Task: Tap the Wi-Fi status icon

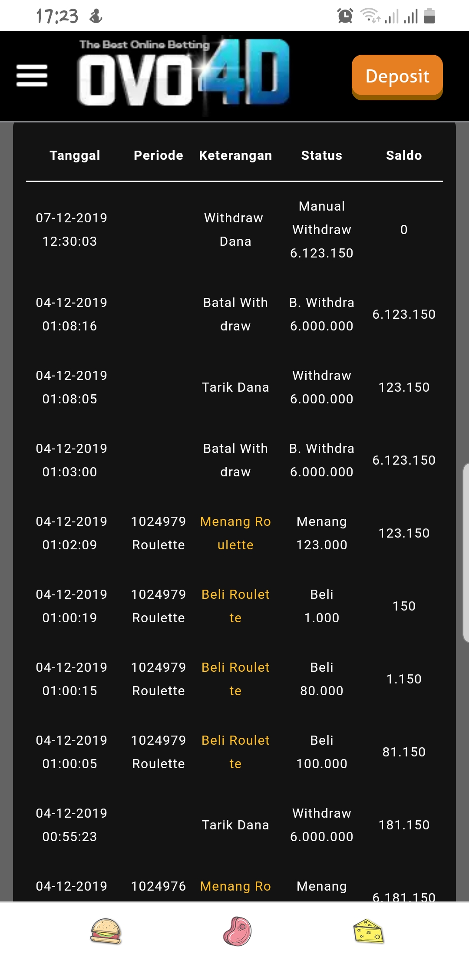Action: tap(370, 16)
